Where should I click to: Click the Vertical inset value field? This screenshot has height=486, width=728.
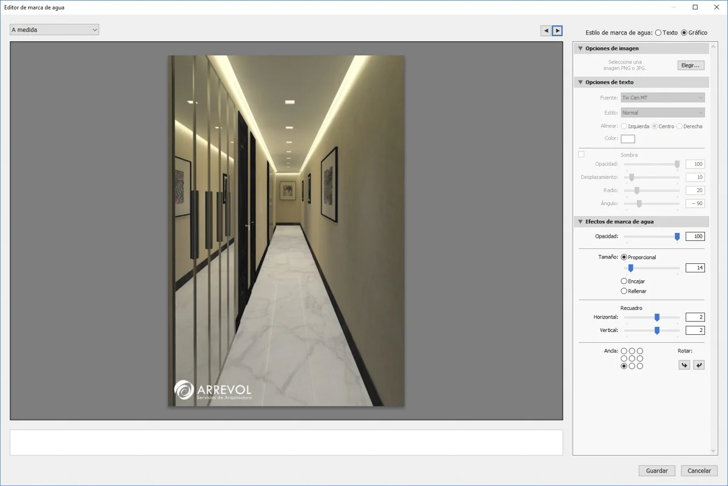click(x=695, y=331)
